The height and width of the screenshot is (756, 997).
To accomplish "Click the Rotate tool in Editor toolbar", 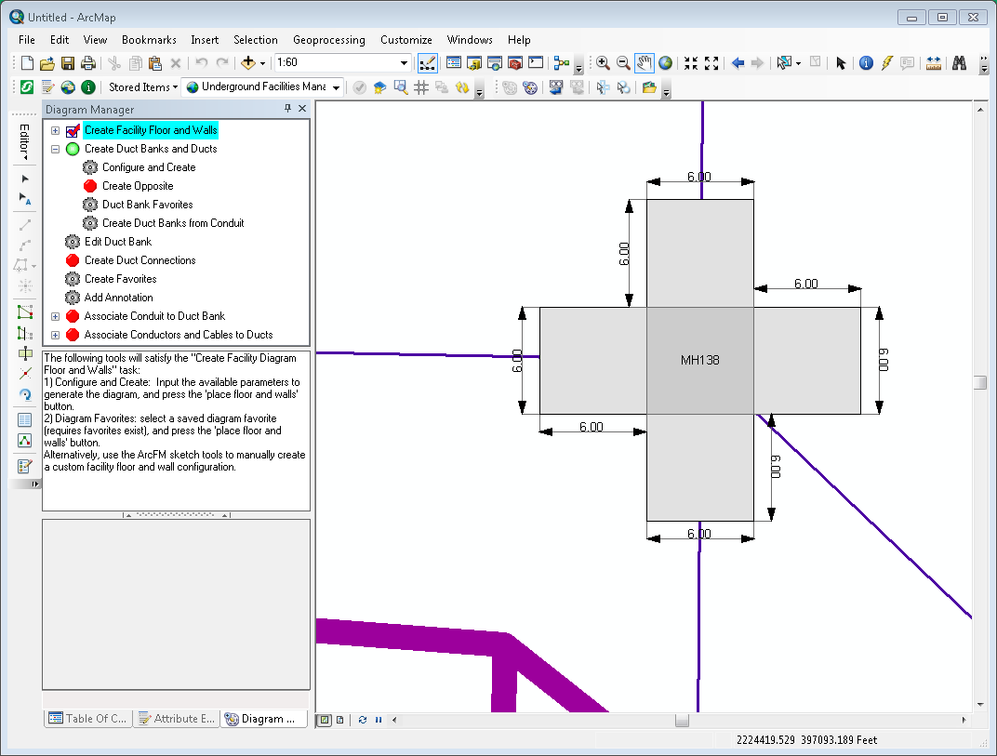I will coord(25,395).
